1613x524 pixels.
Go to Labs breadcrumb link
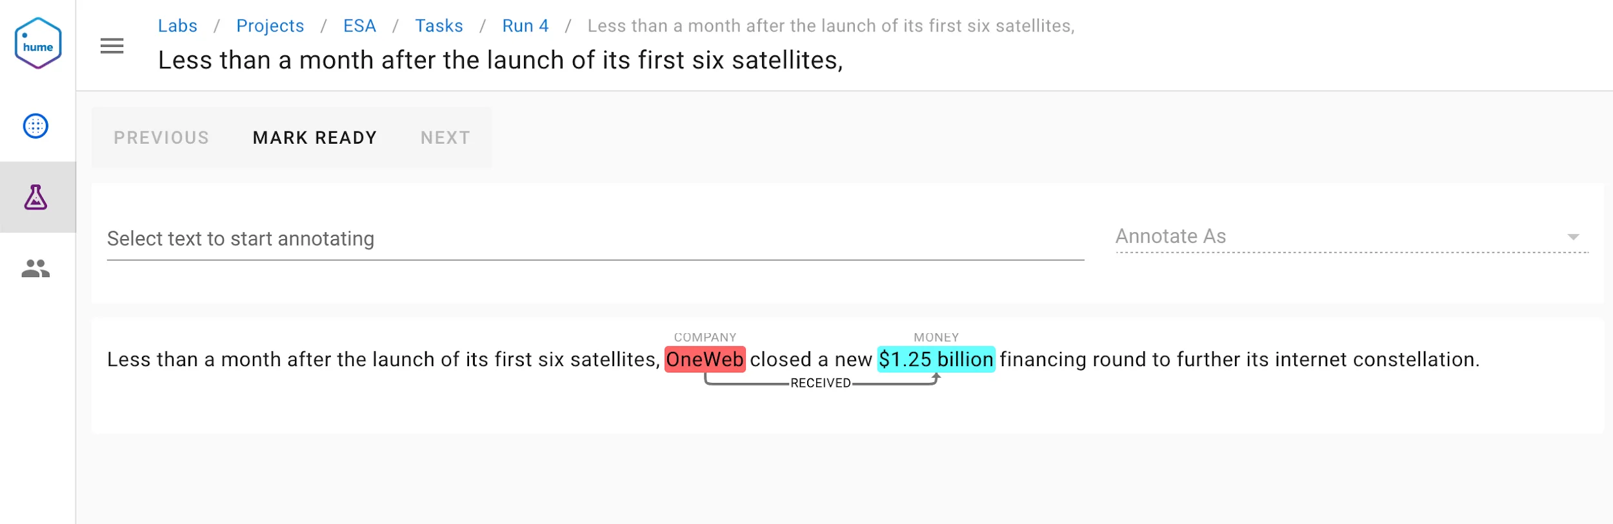coord(177,26)
